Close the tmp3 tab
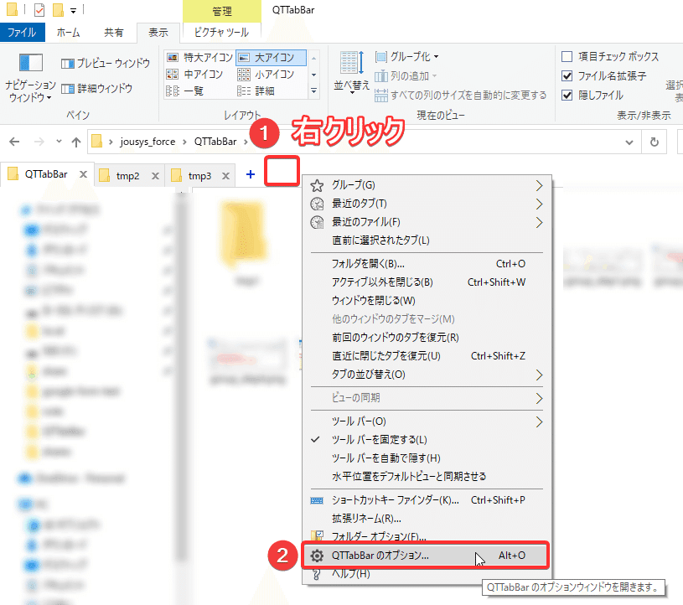 tap(225, 176)
